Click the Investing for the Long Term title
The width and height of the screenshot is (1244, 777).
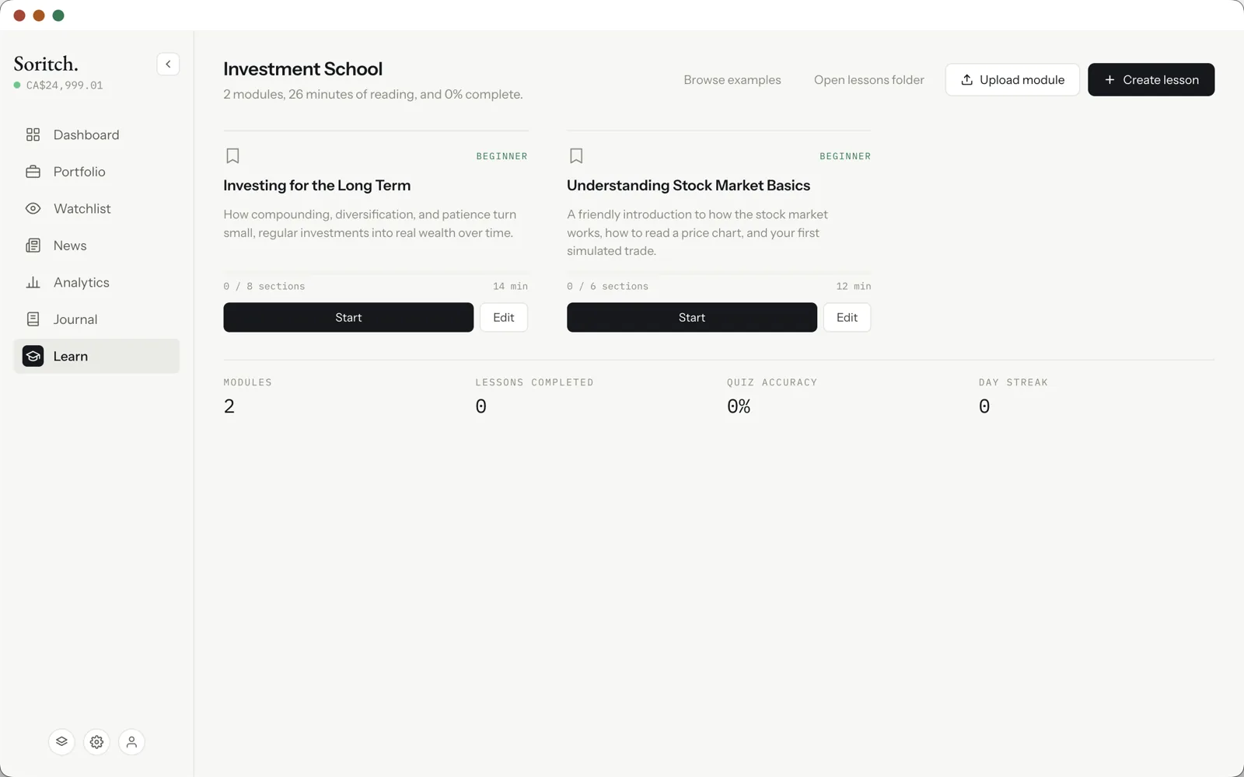click(317, 186)
